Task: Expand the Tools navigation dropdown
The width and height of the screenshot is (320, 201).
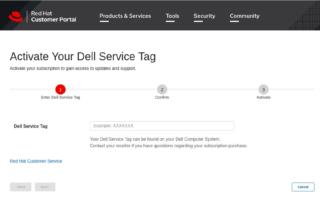Action: tap(172, 16)
